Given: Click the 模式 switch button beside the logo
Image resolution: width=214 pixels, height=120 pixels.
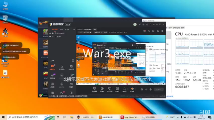Looking at the screenshot, I should click(68, 24).
